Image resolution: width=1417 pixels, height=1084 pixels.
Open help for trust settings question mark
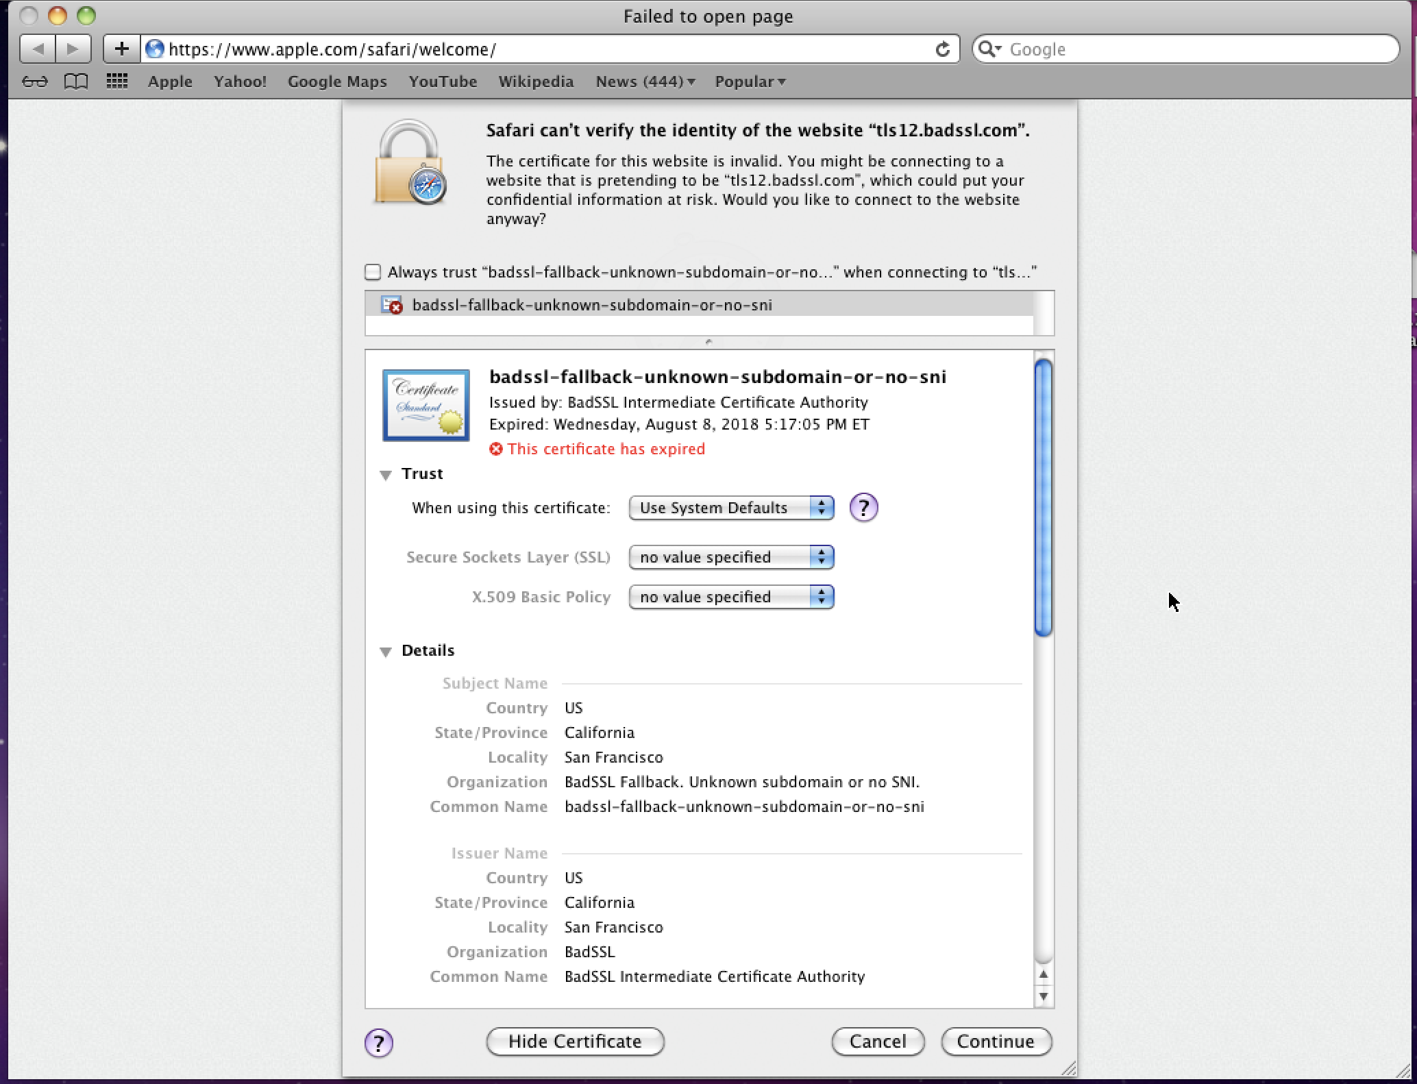point(863,508)
